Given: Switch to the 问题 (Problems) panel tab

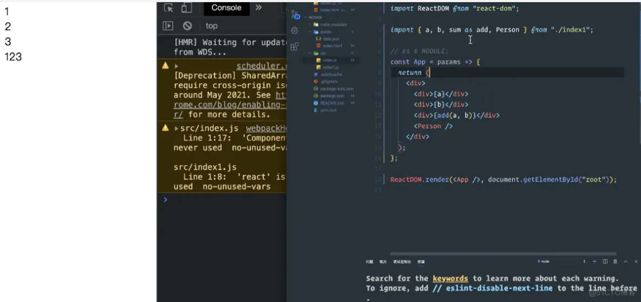Looking at the screenshot, I should click(x=369, y=261).
